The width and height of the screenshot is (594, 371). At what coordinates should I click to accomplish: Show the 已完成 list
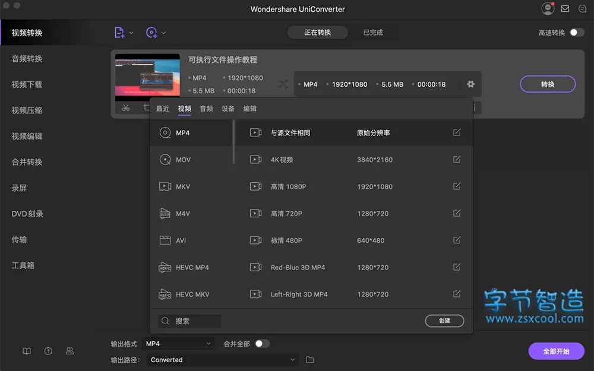373,33
